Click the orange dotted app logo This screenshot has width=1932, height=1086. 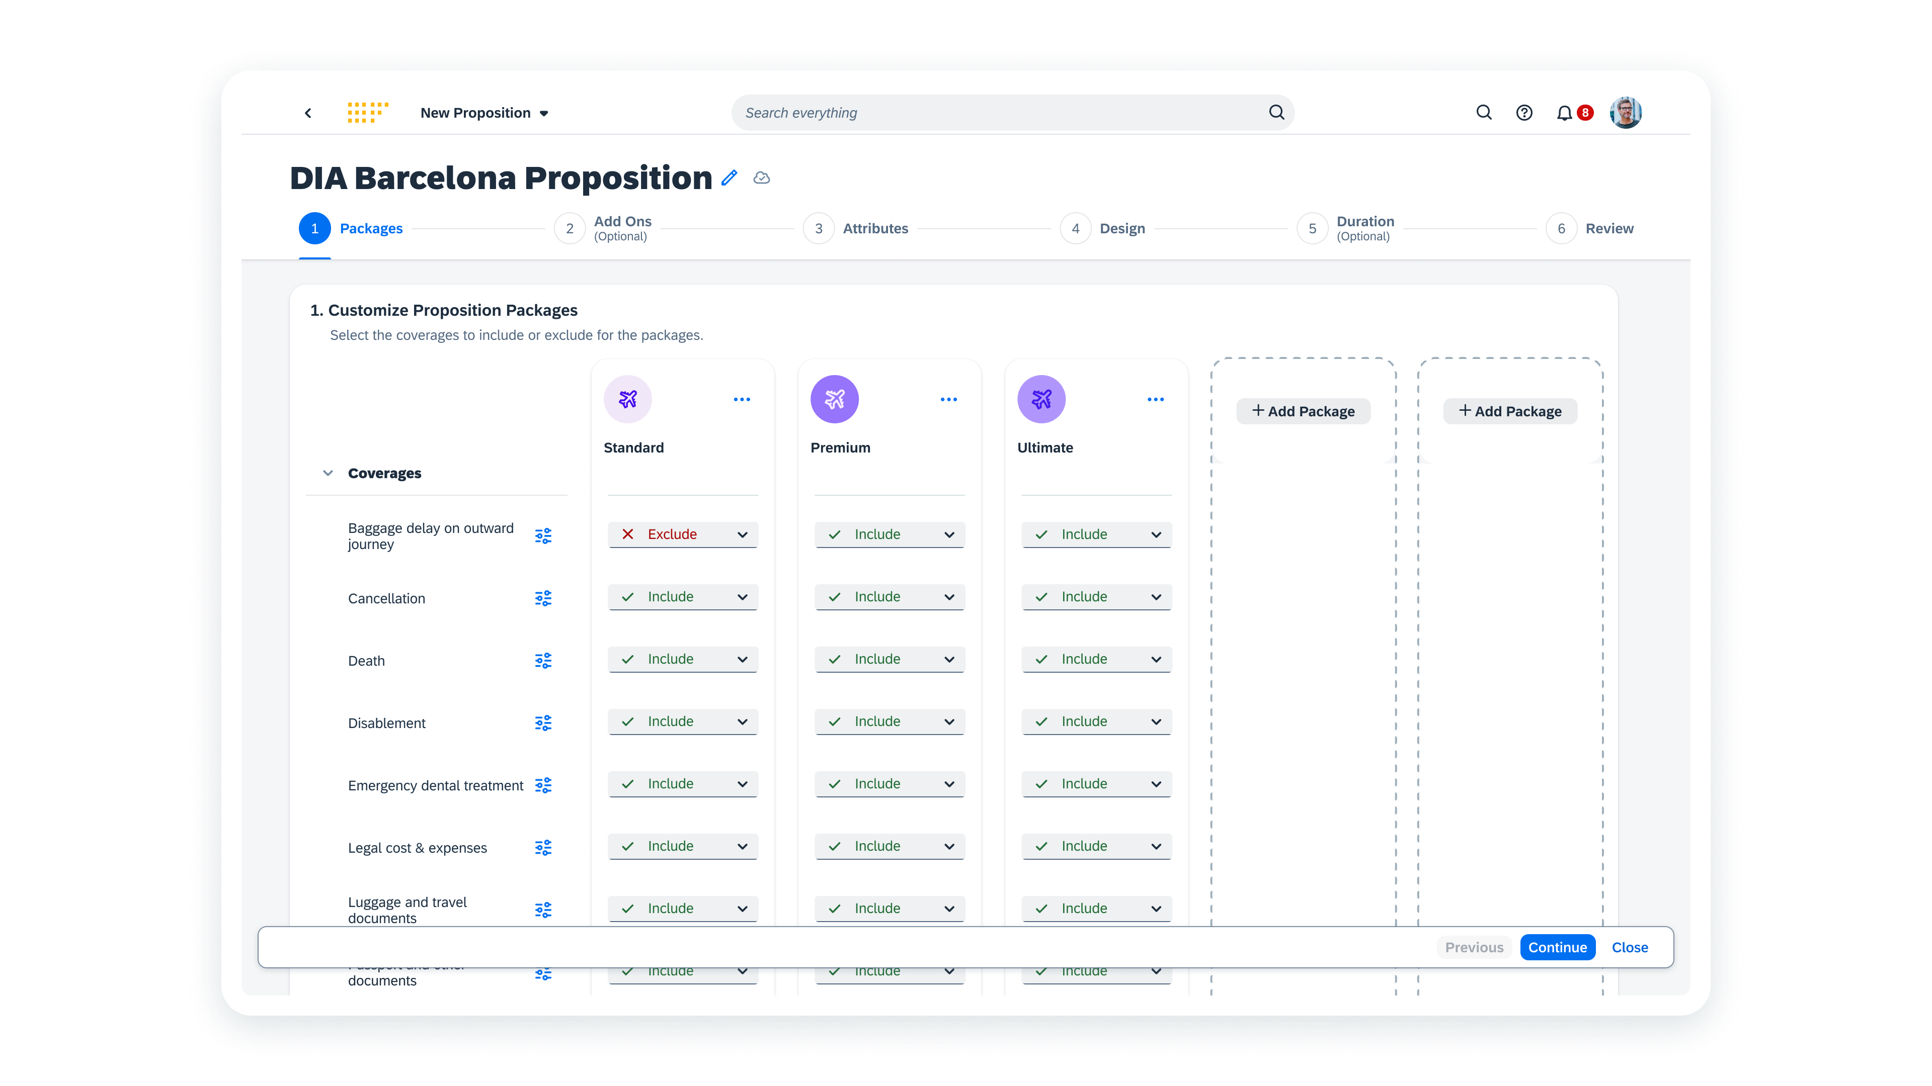point(367,113)
